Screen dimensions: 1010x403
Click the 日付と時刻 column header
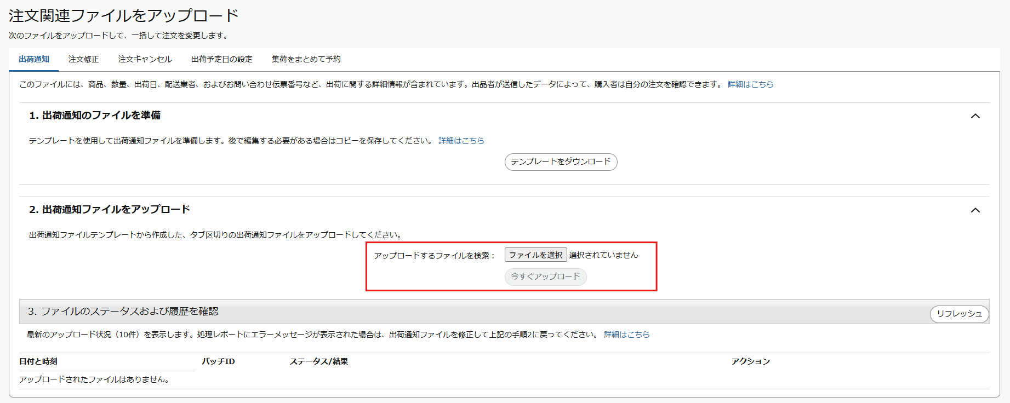pos(38,361)
